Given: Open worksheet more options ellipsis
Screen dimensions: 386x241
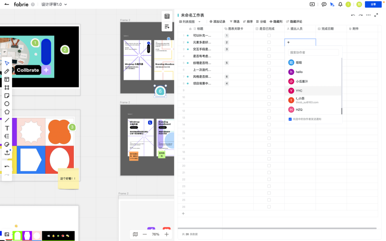Looking at the screenshot, I should click(x=368, y=15).
